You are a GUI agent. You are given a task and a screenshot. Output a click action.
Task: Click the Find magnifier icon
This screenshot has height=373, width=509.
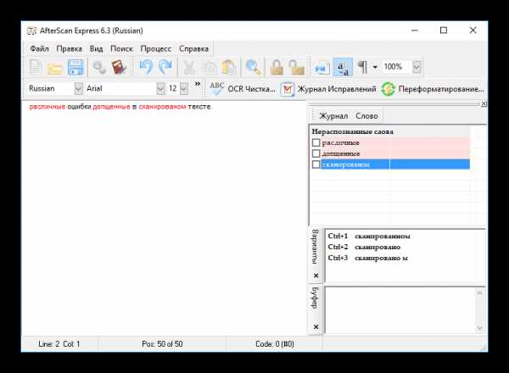[x=253, y=67]
